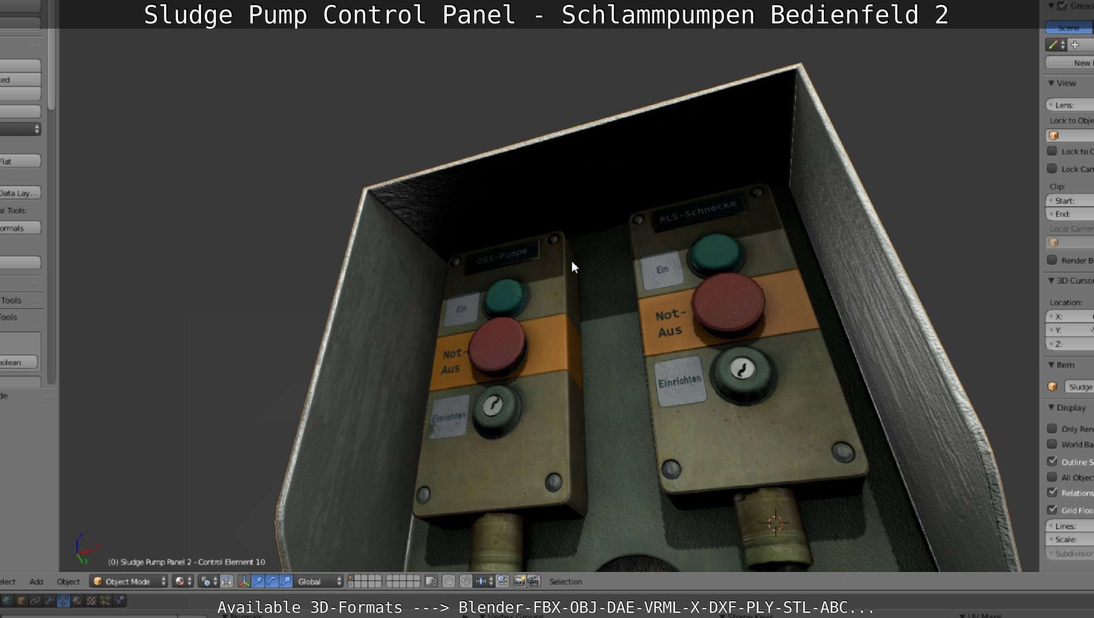Click the Clip Start value field

pos(1069,200)
